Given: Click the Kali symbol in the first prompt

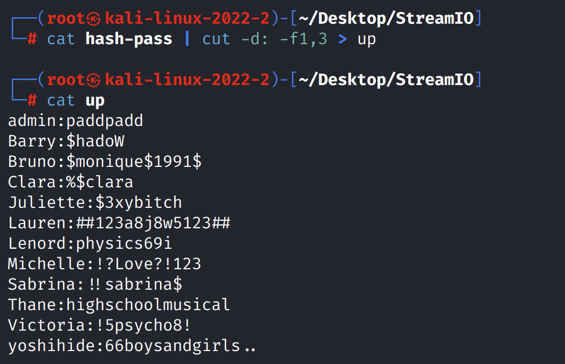Looking at the screenshot, I should (x=94, y=19).
